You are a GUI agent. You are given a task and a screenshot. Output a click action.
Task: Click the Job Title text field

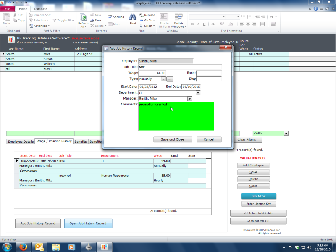[179, 67]
